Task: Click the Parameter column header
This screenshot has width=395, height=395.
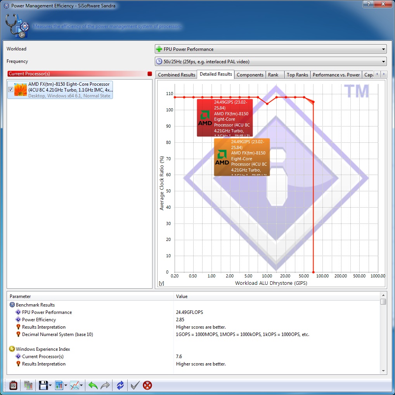Action: [x=90, y=296]
